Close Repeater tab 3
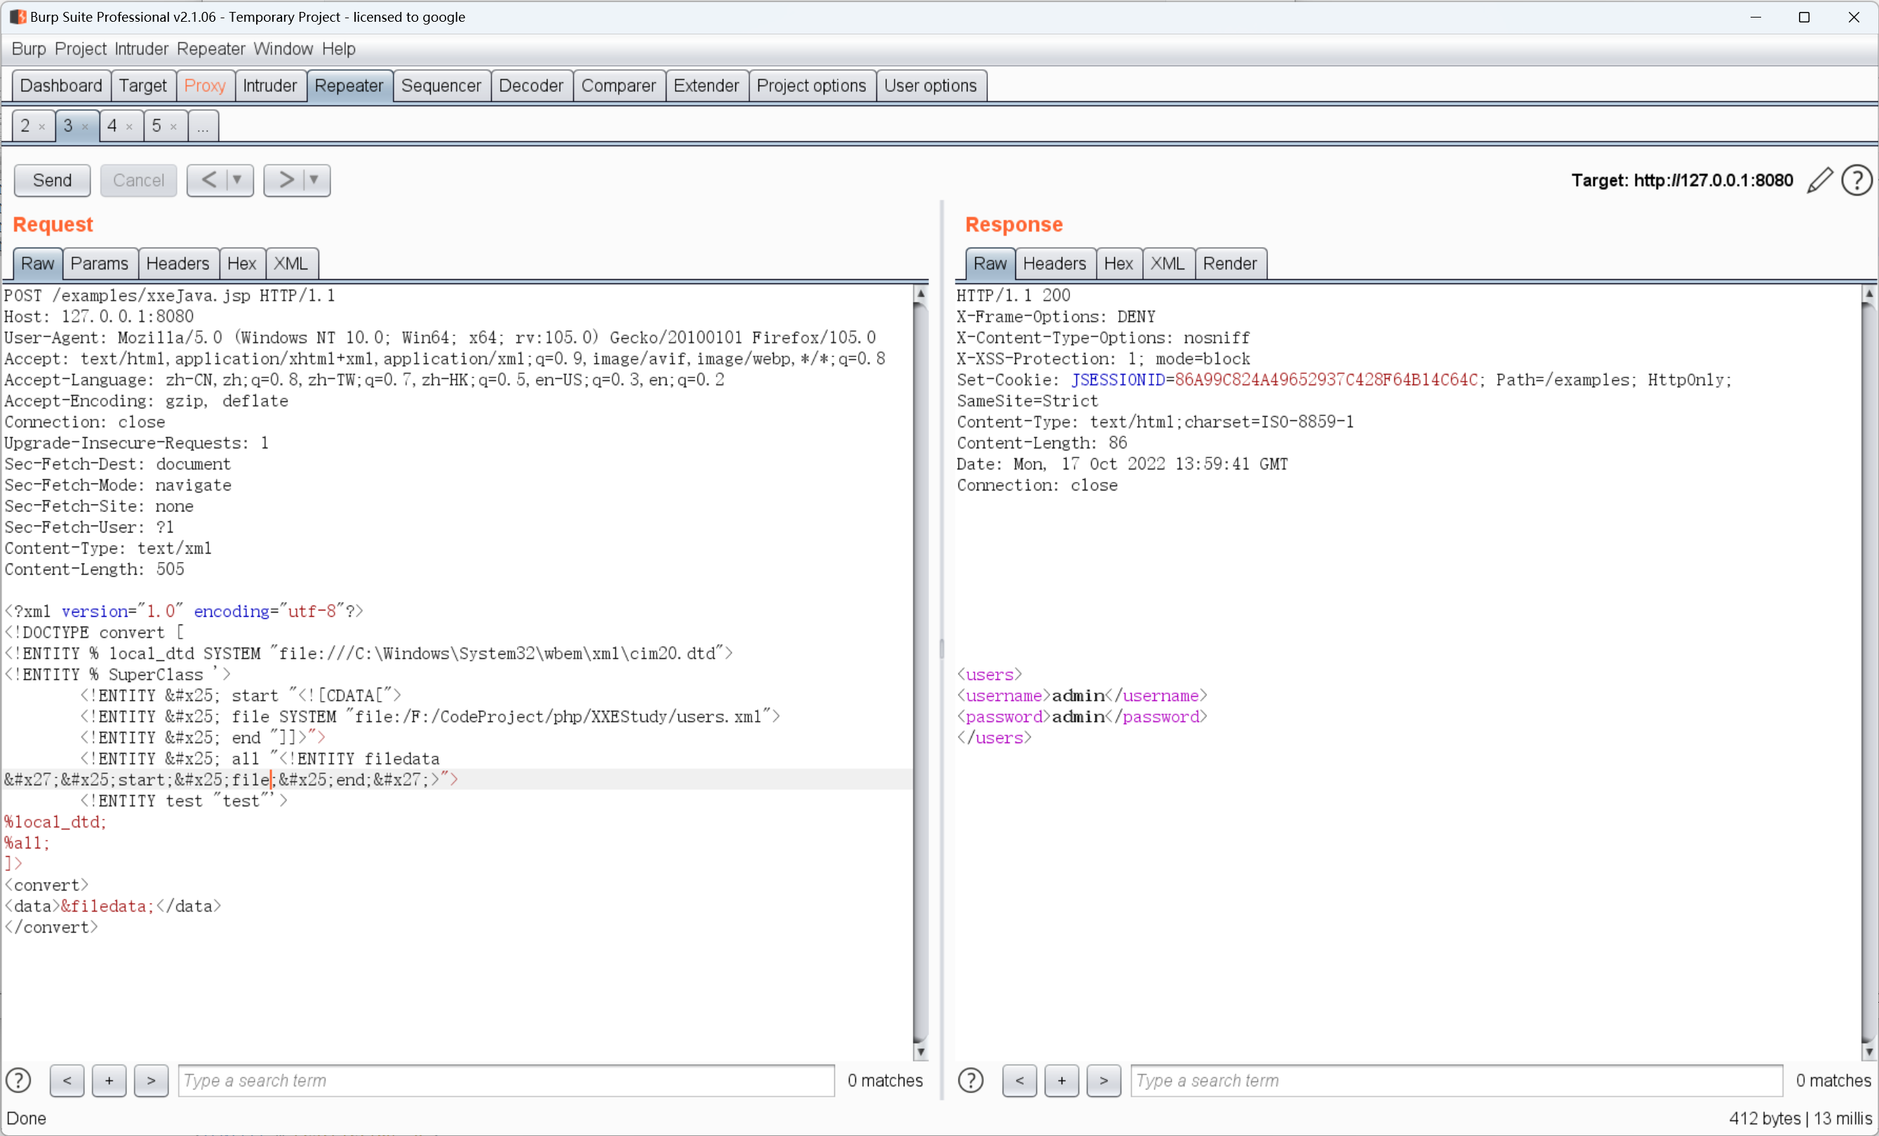The height and width of the screenshot is (1136, 1879). click(x=86, y=127)
